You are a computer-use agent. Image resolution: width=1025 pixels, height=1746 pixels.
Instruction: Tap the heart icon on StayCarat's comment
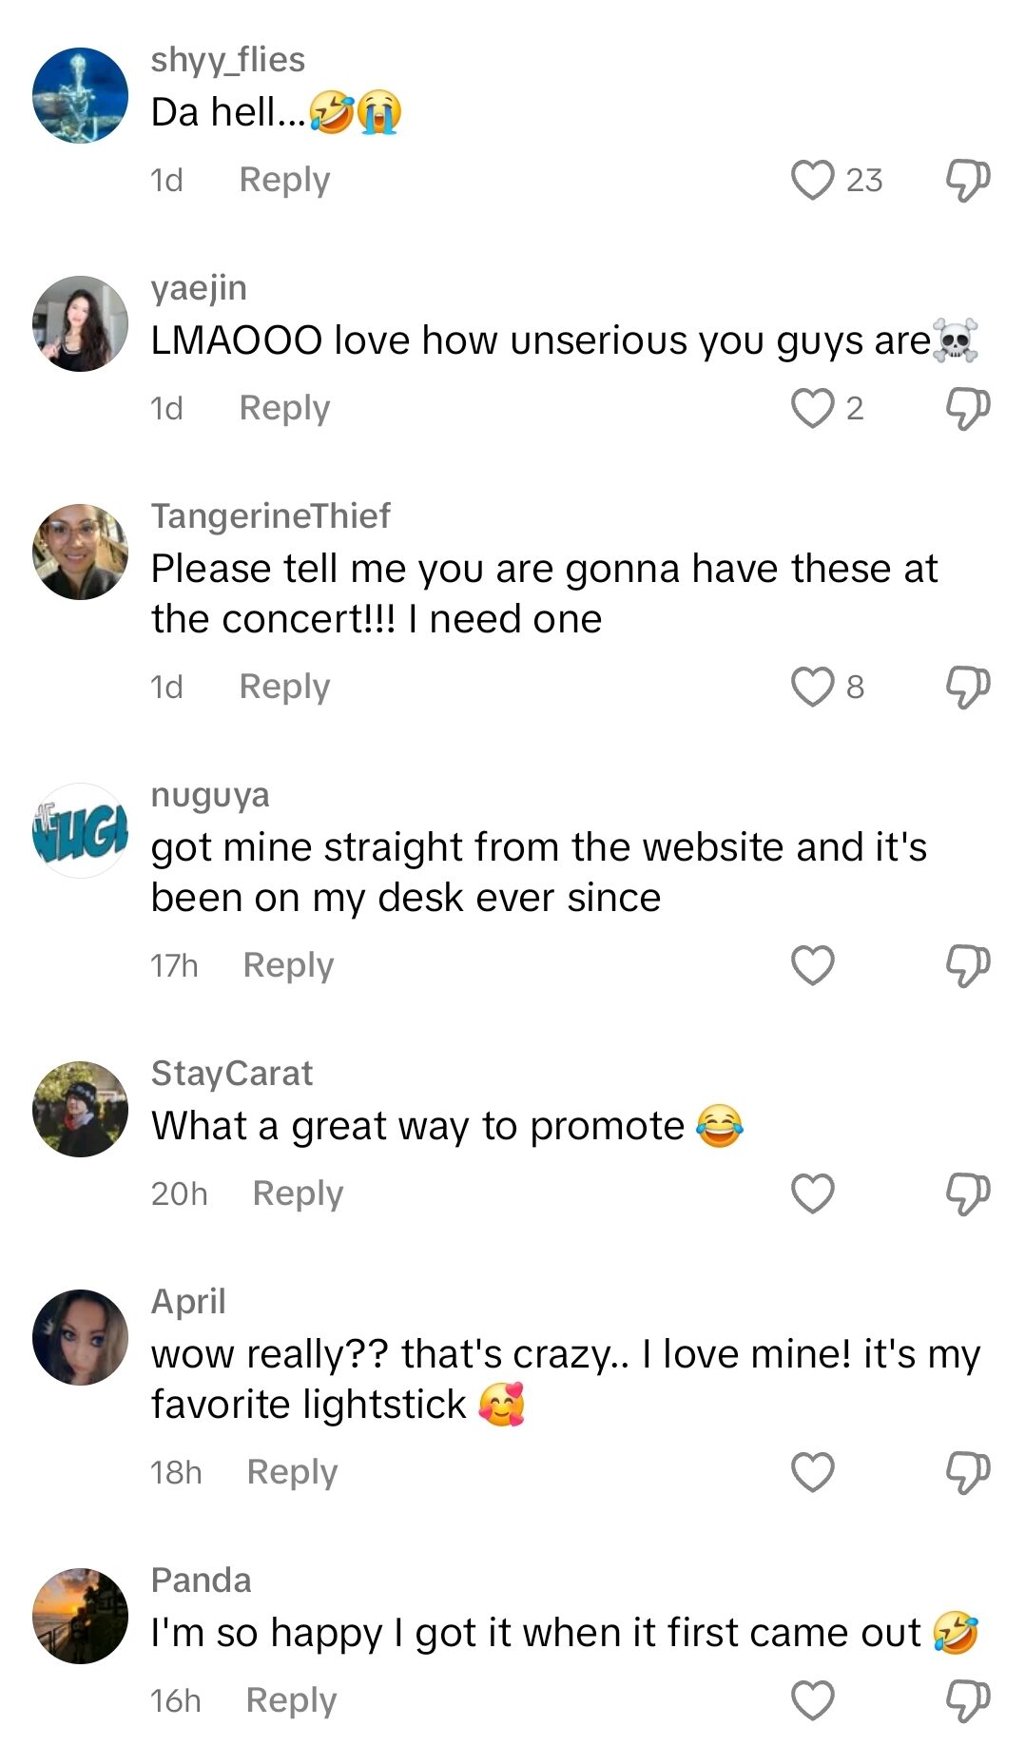pos(814,1192)
